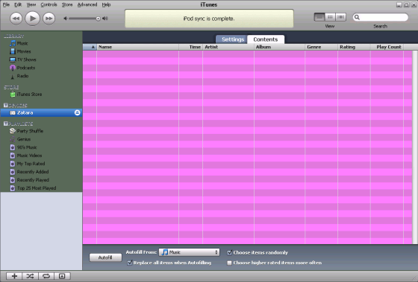
Task: Click the search magnifier icon
Action: 358,18
